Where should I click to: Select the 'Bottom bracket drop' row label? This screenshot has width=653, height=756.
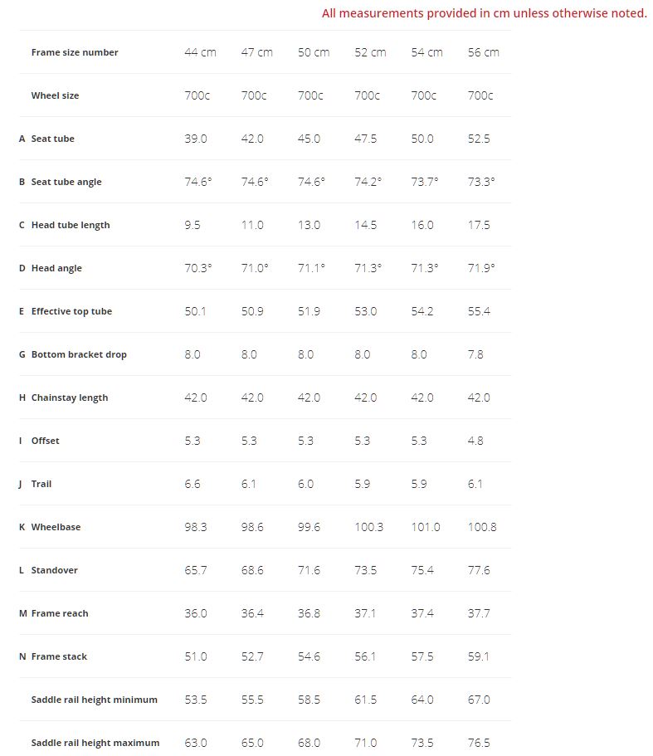pyautogui.click(x=79, y=354)
